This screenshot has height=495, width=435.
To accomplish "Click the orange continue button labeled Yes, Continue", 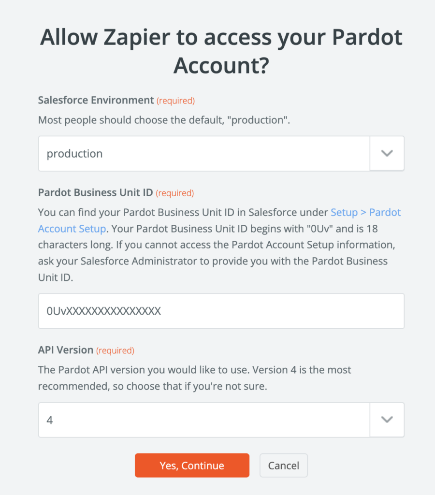I will [192, 465].
